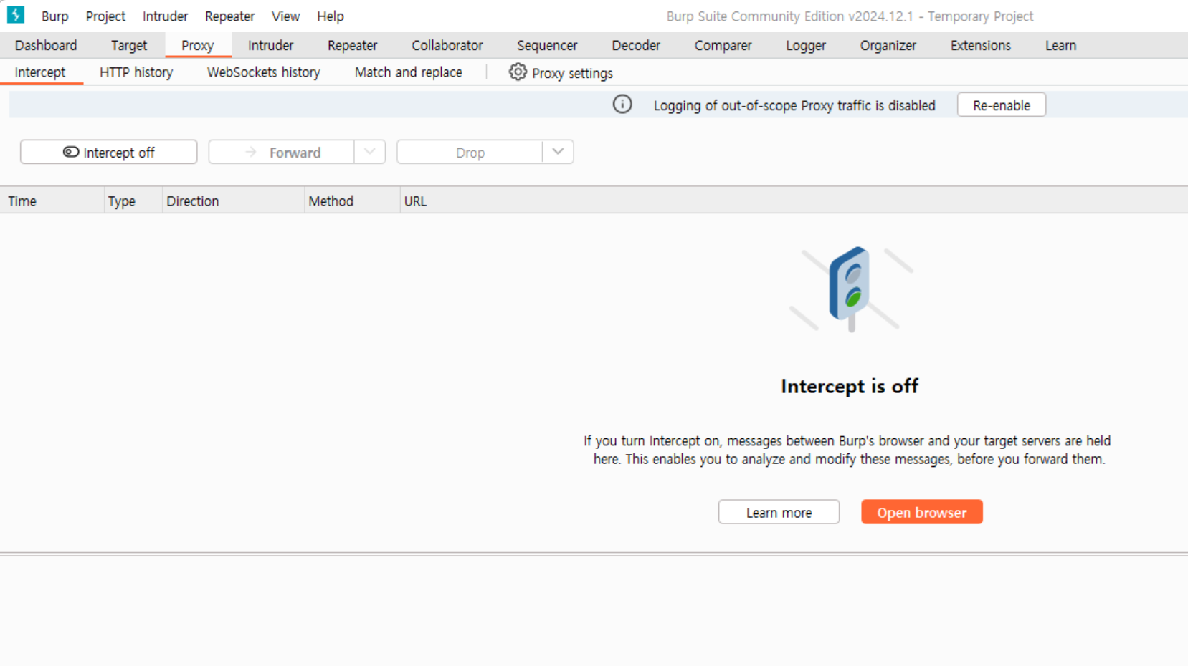Open the Decoder tab
The image size is (1188, 666).
point(636,45)
